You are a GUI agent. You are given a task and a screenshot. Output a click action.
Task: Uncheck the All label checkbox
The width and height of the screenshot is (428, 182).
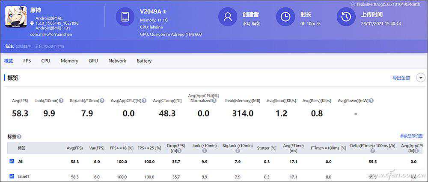pos(12,162)
